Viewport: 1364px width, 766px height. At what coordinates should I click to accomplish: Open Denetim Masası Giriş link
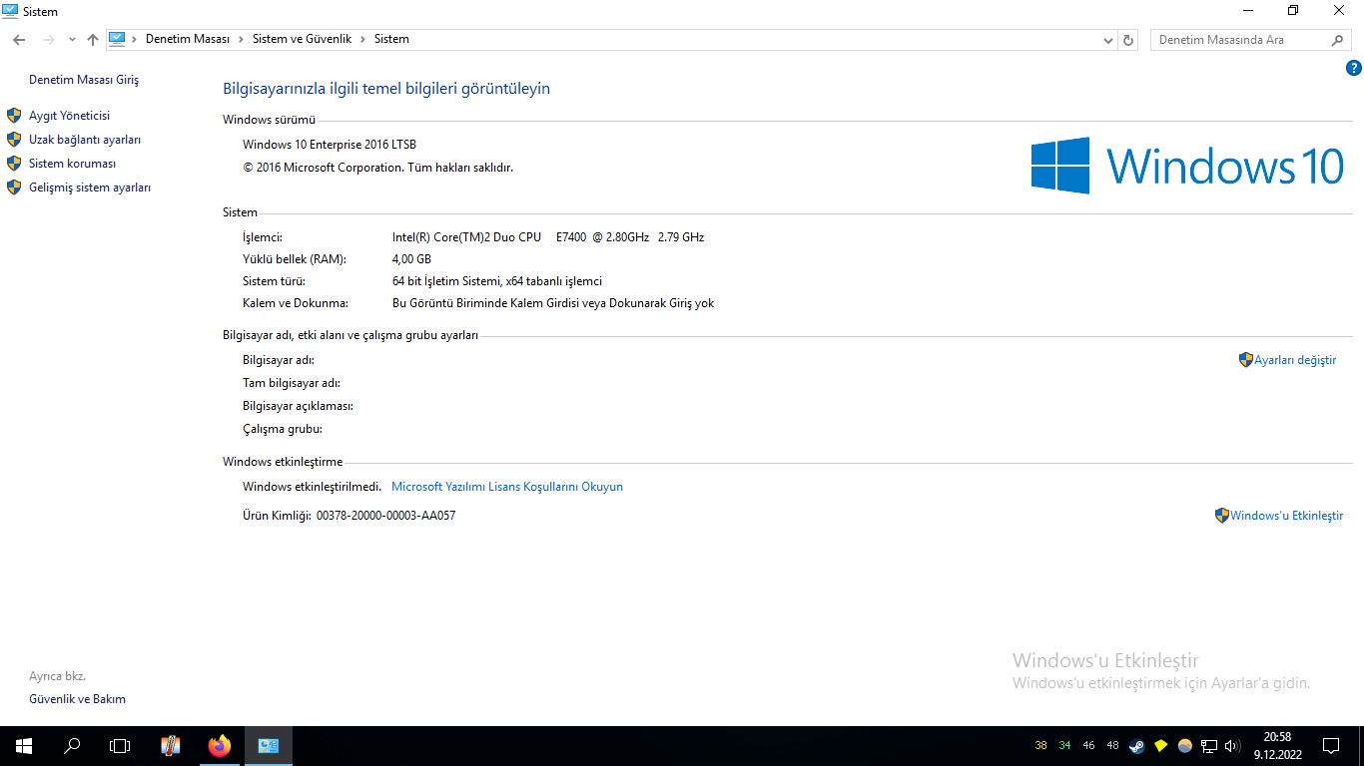(x=84, y=80)
